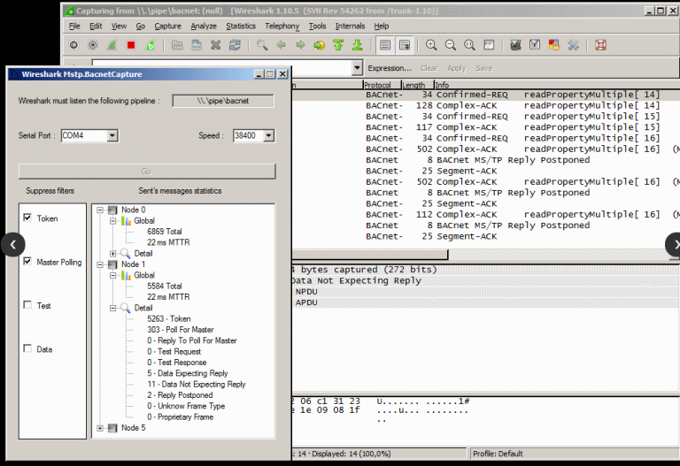680x466 pixels.
Task: Expand Detail under Node 0
Action: point(112,254)
